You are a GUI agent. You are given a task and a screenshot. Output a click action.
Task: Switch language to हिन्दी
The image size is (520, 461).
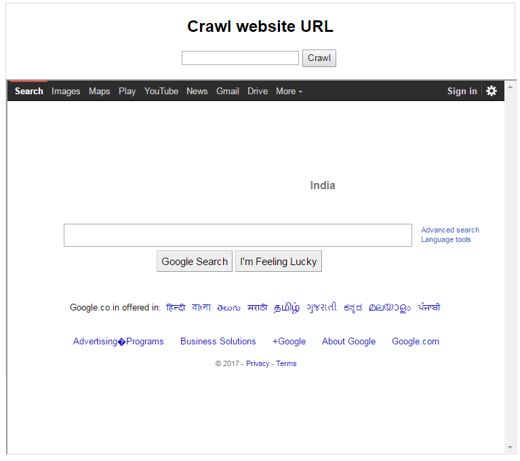pos(176,307)
